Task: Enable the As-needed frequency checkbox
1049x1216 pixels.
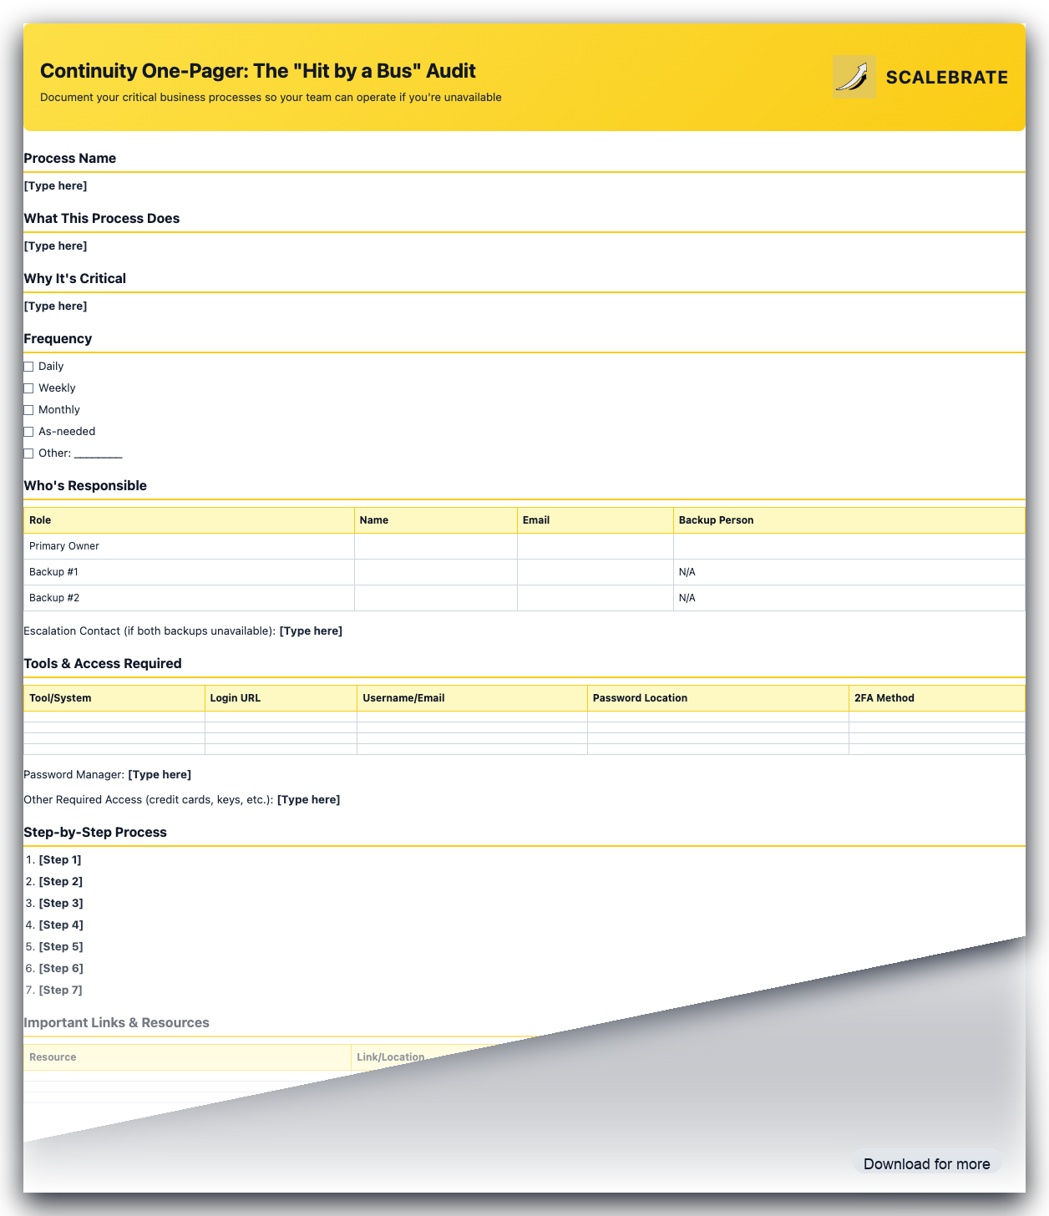Action: (28, 432)
